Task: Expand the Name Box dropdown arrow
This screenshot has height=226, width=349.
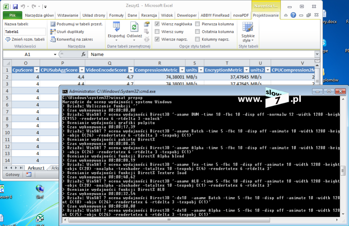Action: pos(55,55)
